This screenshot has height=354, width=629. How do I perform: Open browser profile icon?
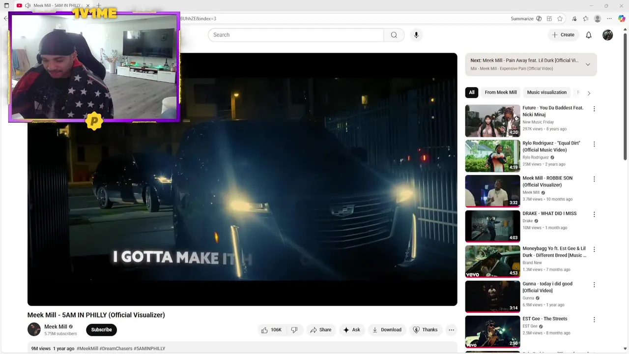click(598, 19)
